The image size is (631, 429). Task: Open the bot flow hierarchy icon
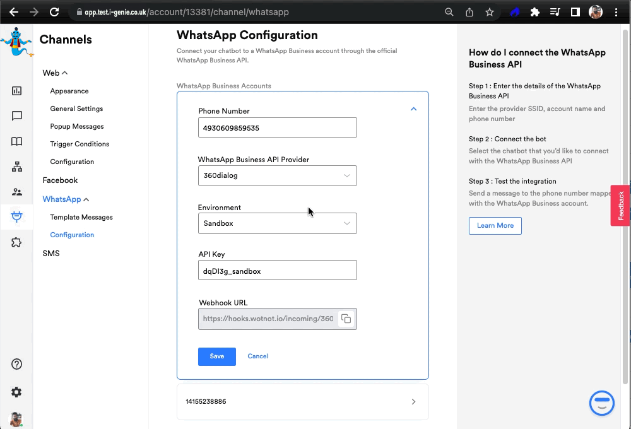pyautogui.click(x=17, y=167)
